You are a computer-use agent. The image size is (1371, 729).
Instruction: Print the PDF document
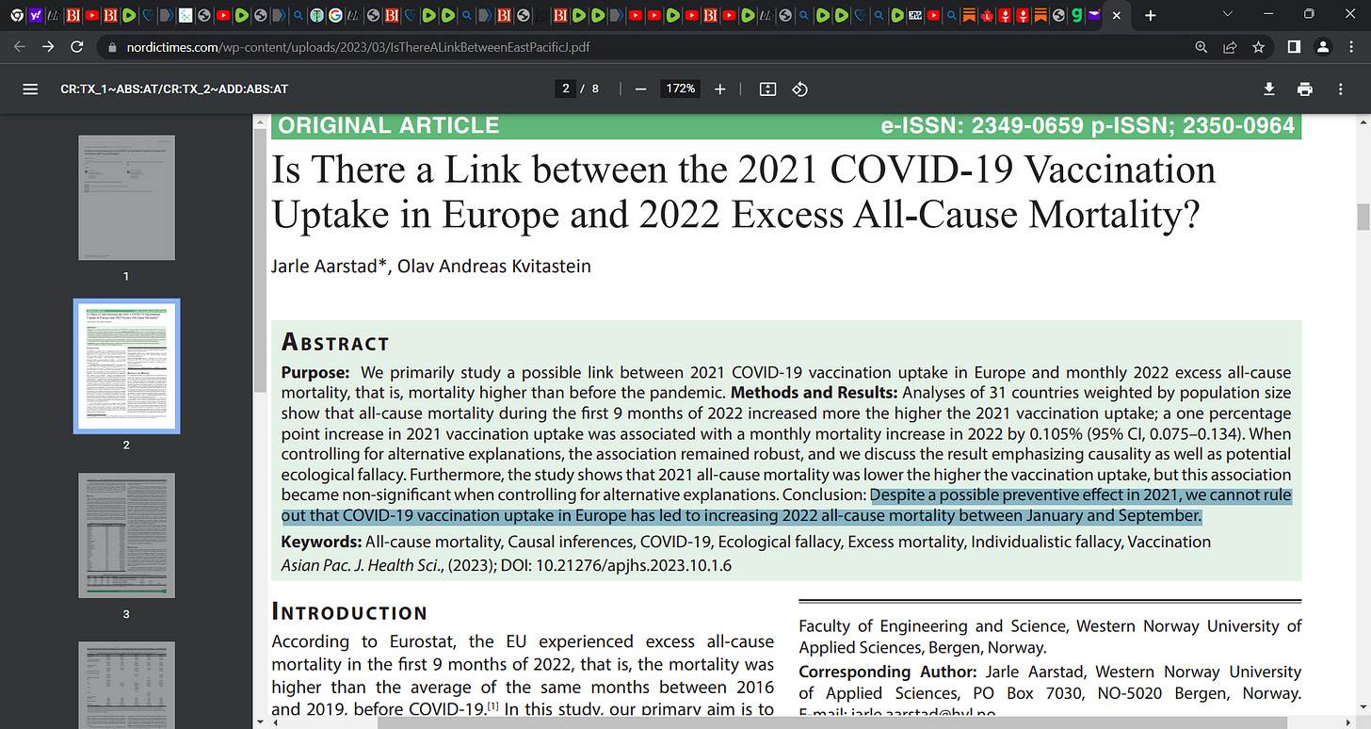pos(1305,89)
